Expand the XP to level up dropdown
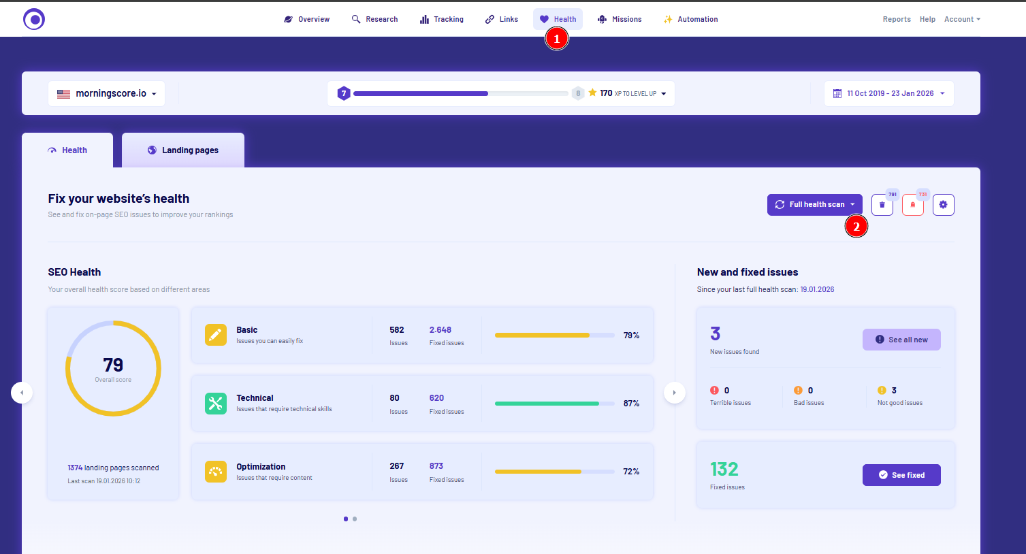The width and height of the screenshot is (1026, 554). (x=664, y=93)
